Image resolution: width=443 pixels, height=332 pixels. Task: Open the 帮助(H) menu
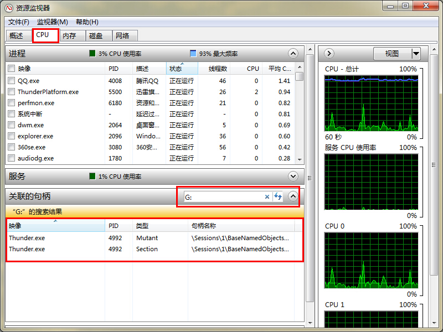coord(87,22)
